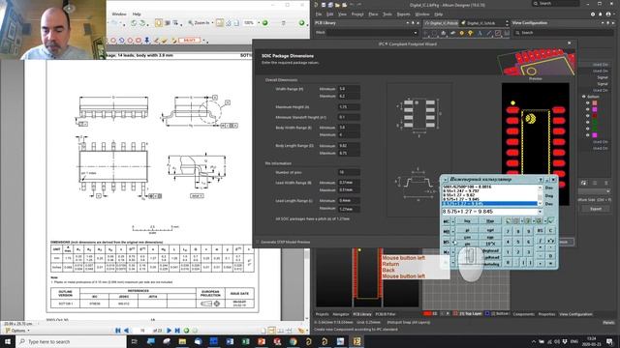The width and height of the screenshot is (620, 348).
Task: Click digit 0 on calculator keypad
Action: 508,262
